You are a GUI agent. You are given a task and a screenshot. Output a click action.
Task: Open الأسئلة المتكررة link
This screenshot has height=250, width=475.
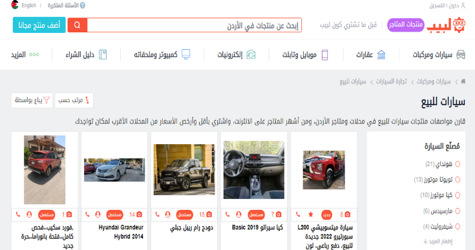point(63,5)
